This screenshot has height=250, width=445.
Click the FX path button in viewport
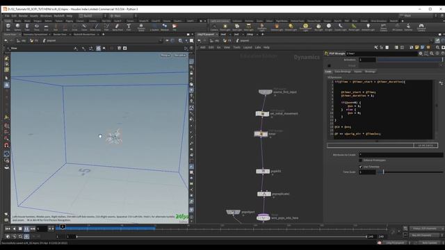coord(33,41)
